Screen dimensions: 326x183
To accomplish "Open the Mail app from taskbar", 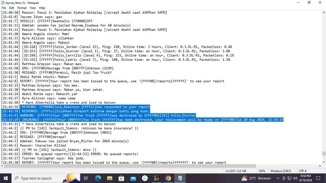I will 133,178.
